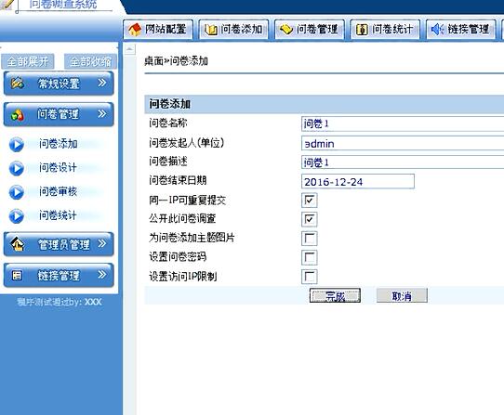Tick 为问卷添加主题图片 checkbox

click(310, 239)
